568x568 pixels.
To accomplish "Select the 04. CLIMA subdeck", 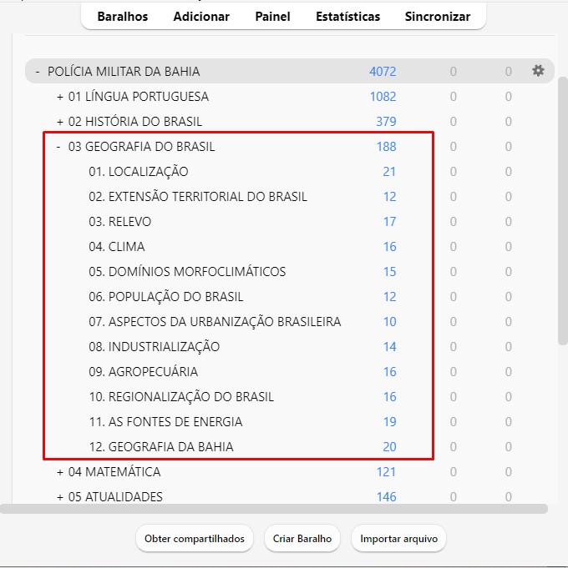I will [x=116, y=247].
